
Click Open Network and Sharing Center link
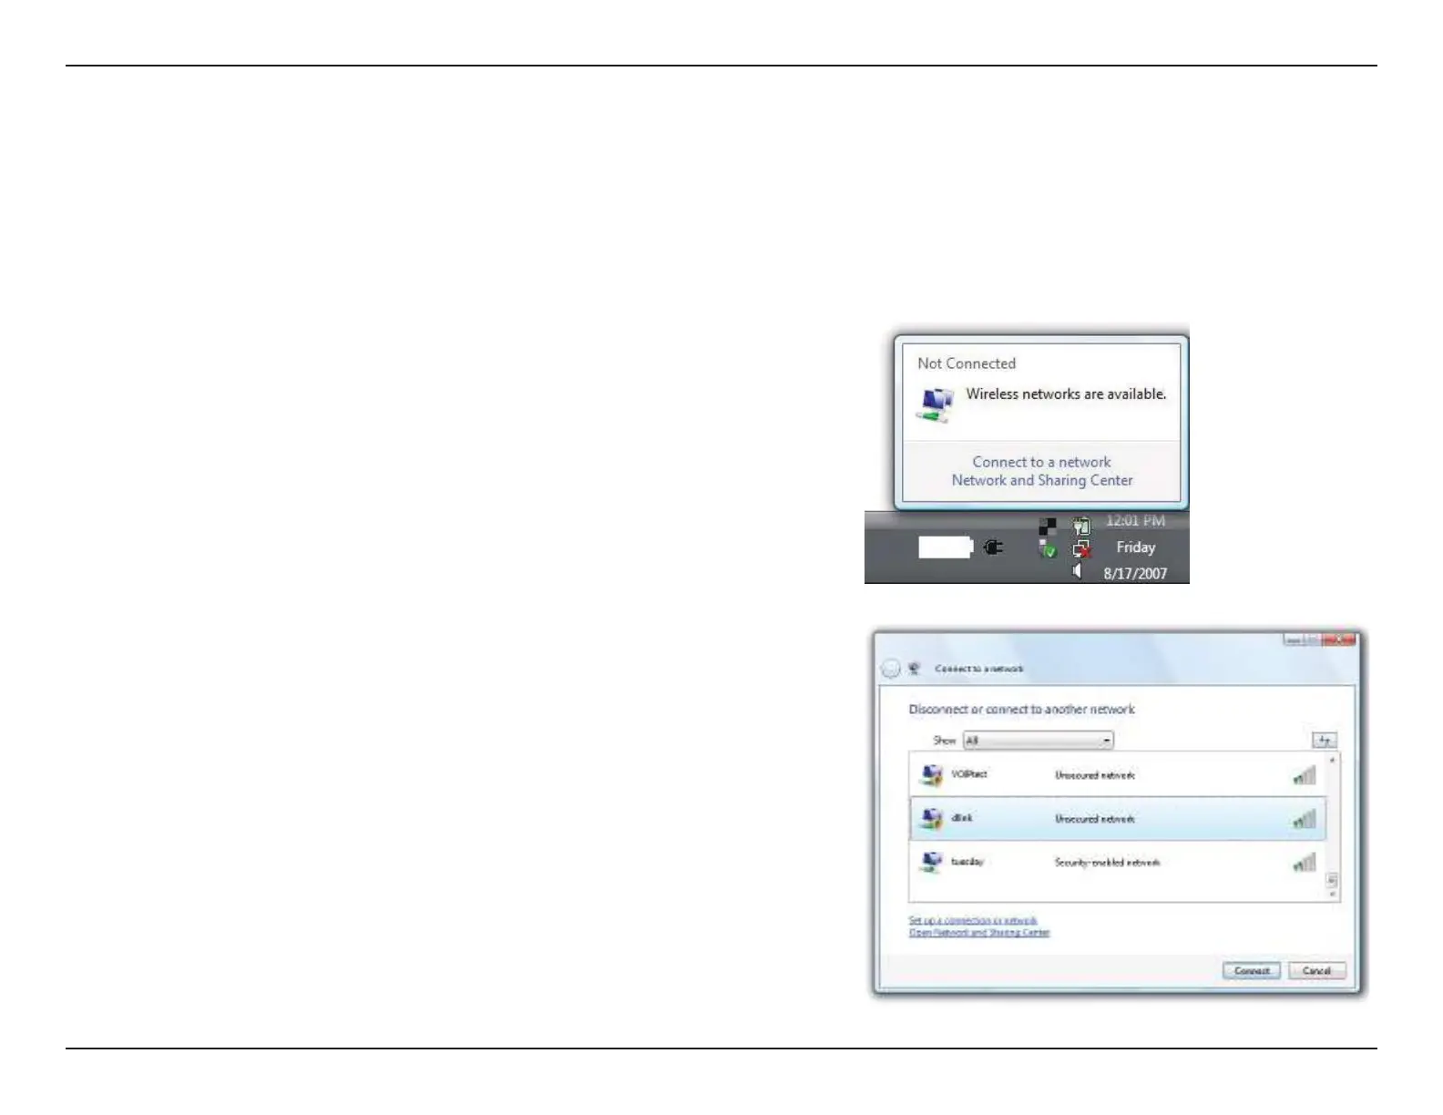click(979, 933)
